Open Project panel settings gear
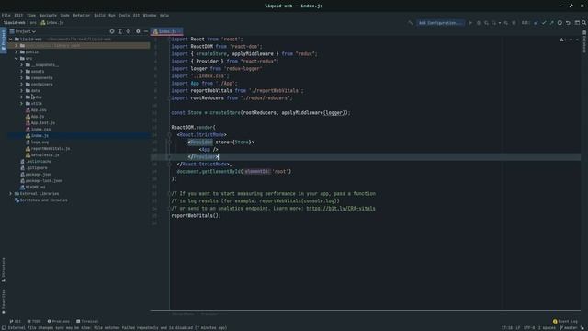The height and width of the screenshot is (331, 588). coord(138,31)
